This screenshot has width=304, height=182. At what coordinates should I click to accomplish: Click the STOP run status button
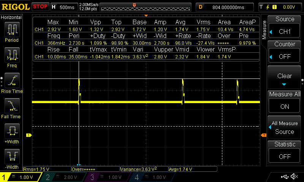[40, 7]
